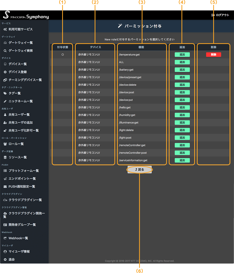Click the logout arrow icon
Screen dimensions: 234x273
pyautogui.click(x=213, y=15)
